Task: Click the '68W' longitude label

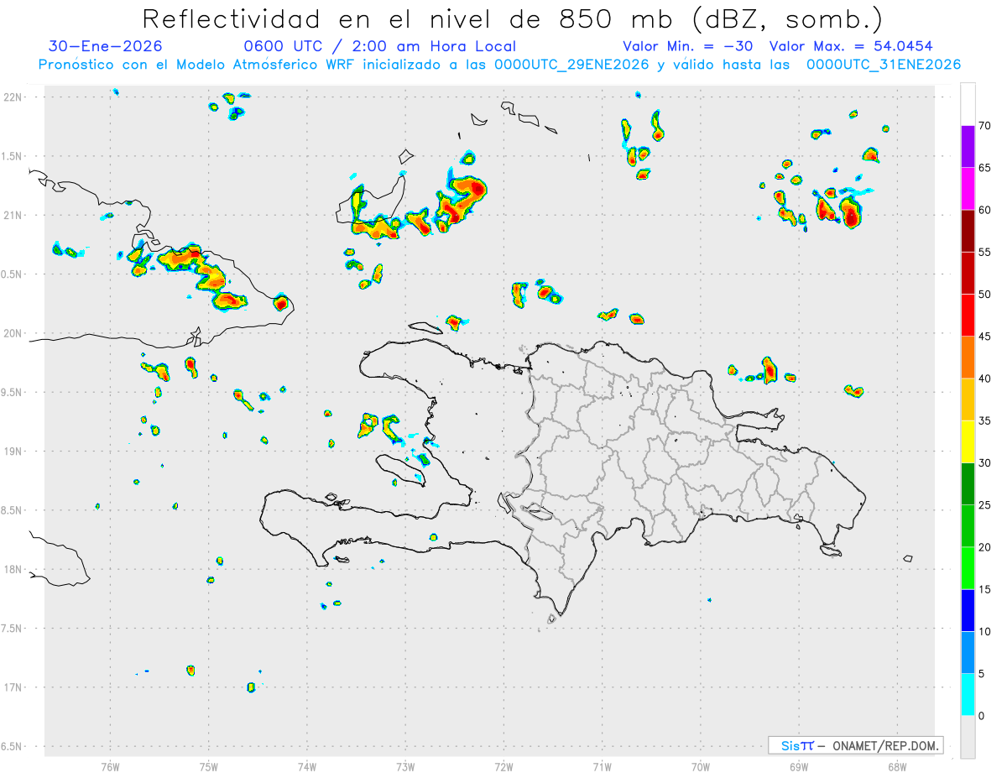Action: coord(897,766)
